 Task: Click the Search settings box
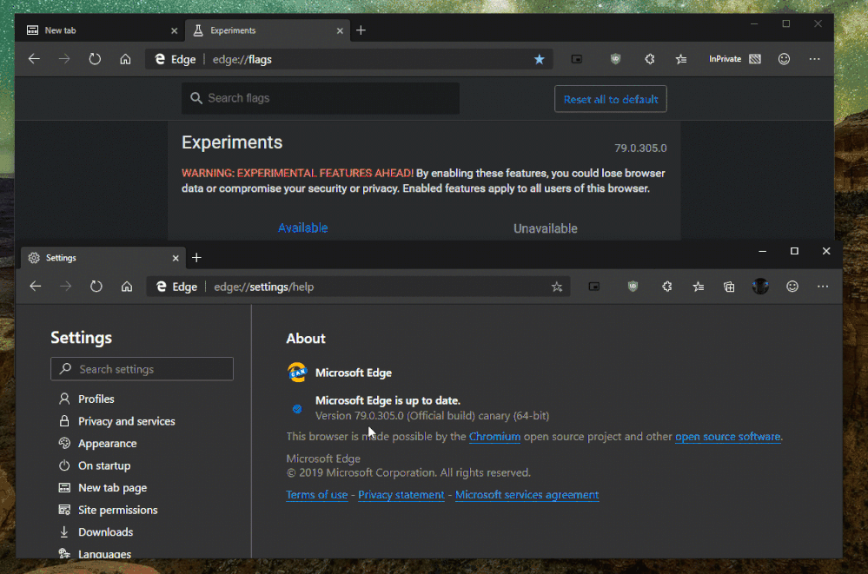point(142,369)
